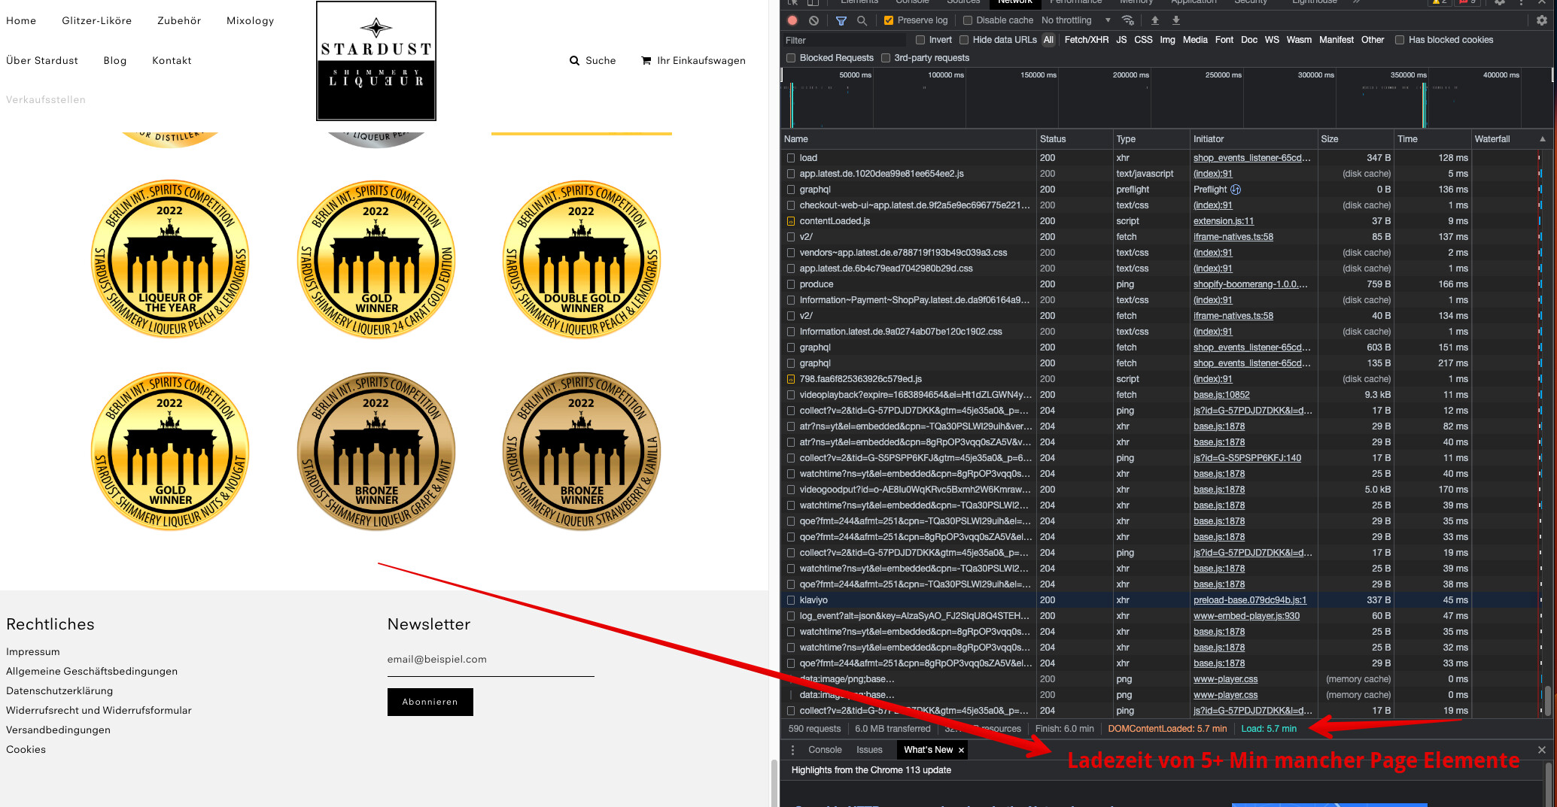
Task: Click the network Filter text field
Action: click(845, 41)
